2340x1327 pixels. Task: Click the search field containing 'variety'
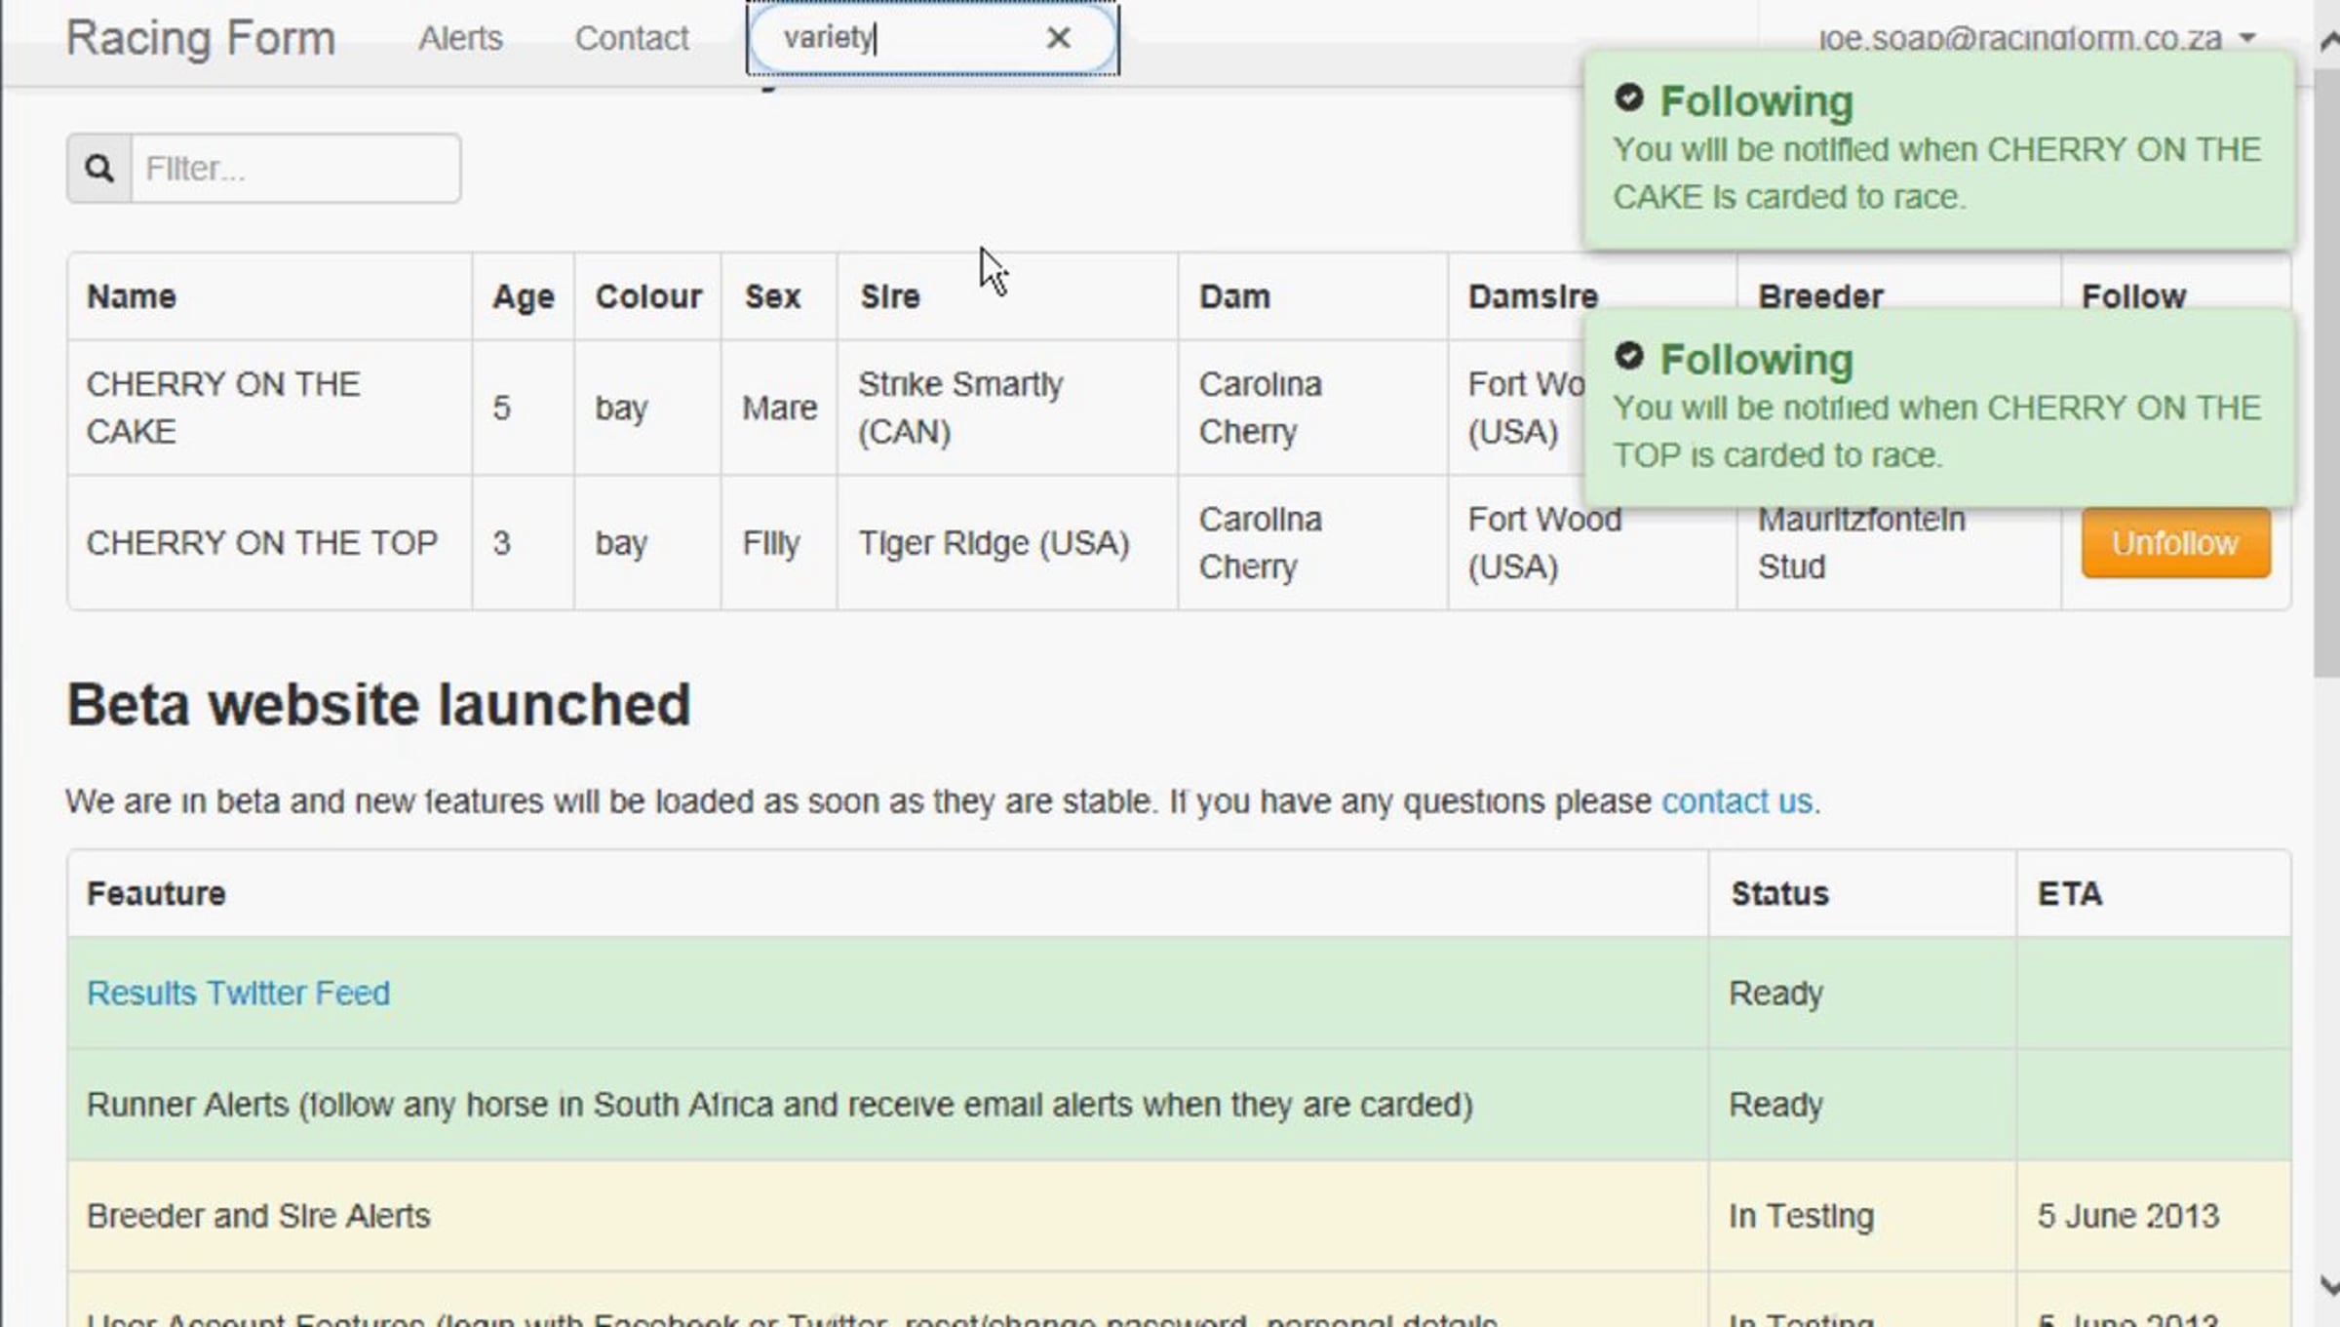click(x=933, y=38)
